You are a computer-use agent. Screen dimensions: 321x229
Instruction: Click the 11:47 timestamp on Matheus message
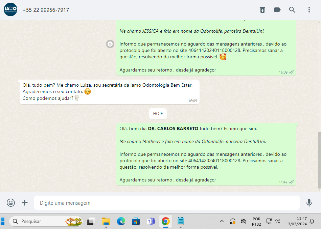(283, 182)
